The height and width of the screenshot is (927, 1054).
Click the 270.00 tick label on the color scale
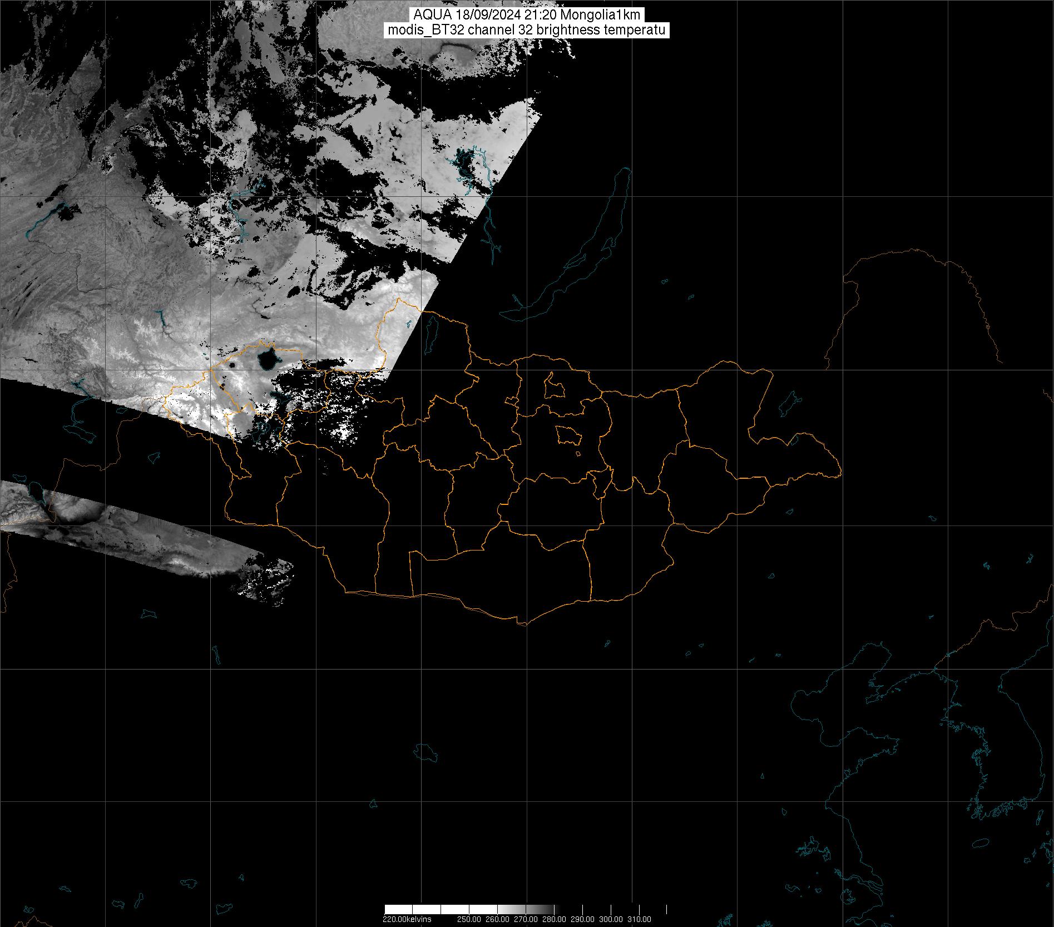[x=527, y=919]
